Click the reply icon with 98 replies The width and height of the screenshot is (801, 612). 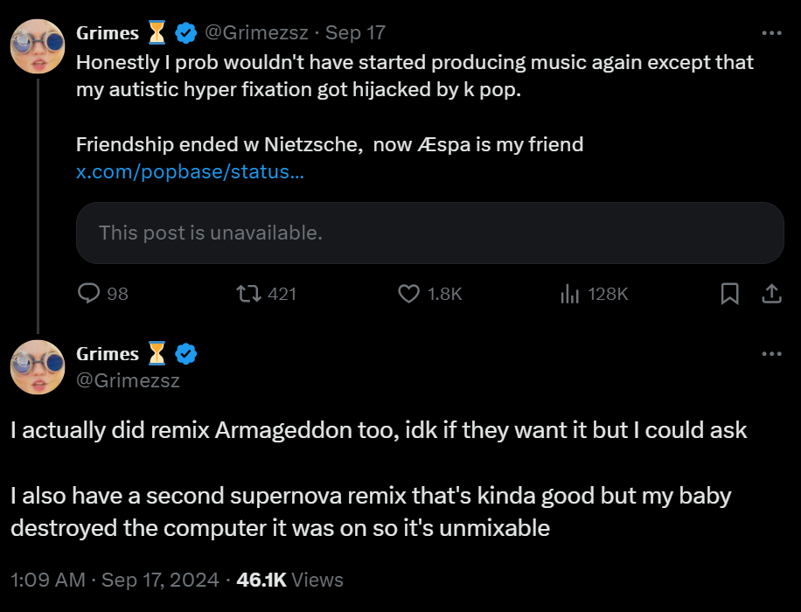[x=90, y=294]
